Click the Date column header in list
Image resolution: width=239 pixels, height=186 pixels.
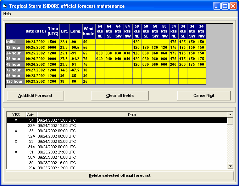132,115
